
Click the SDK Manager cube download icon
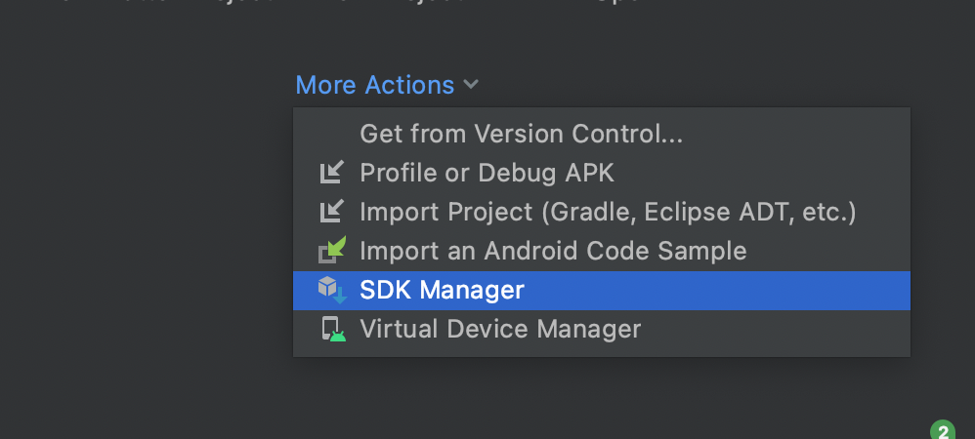pos(333,290)
